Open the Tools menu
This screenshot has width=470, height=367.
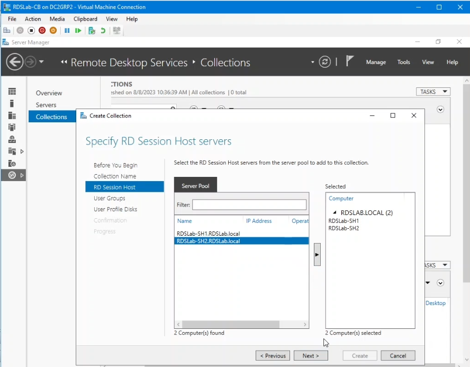(x=403, y=62)
